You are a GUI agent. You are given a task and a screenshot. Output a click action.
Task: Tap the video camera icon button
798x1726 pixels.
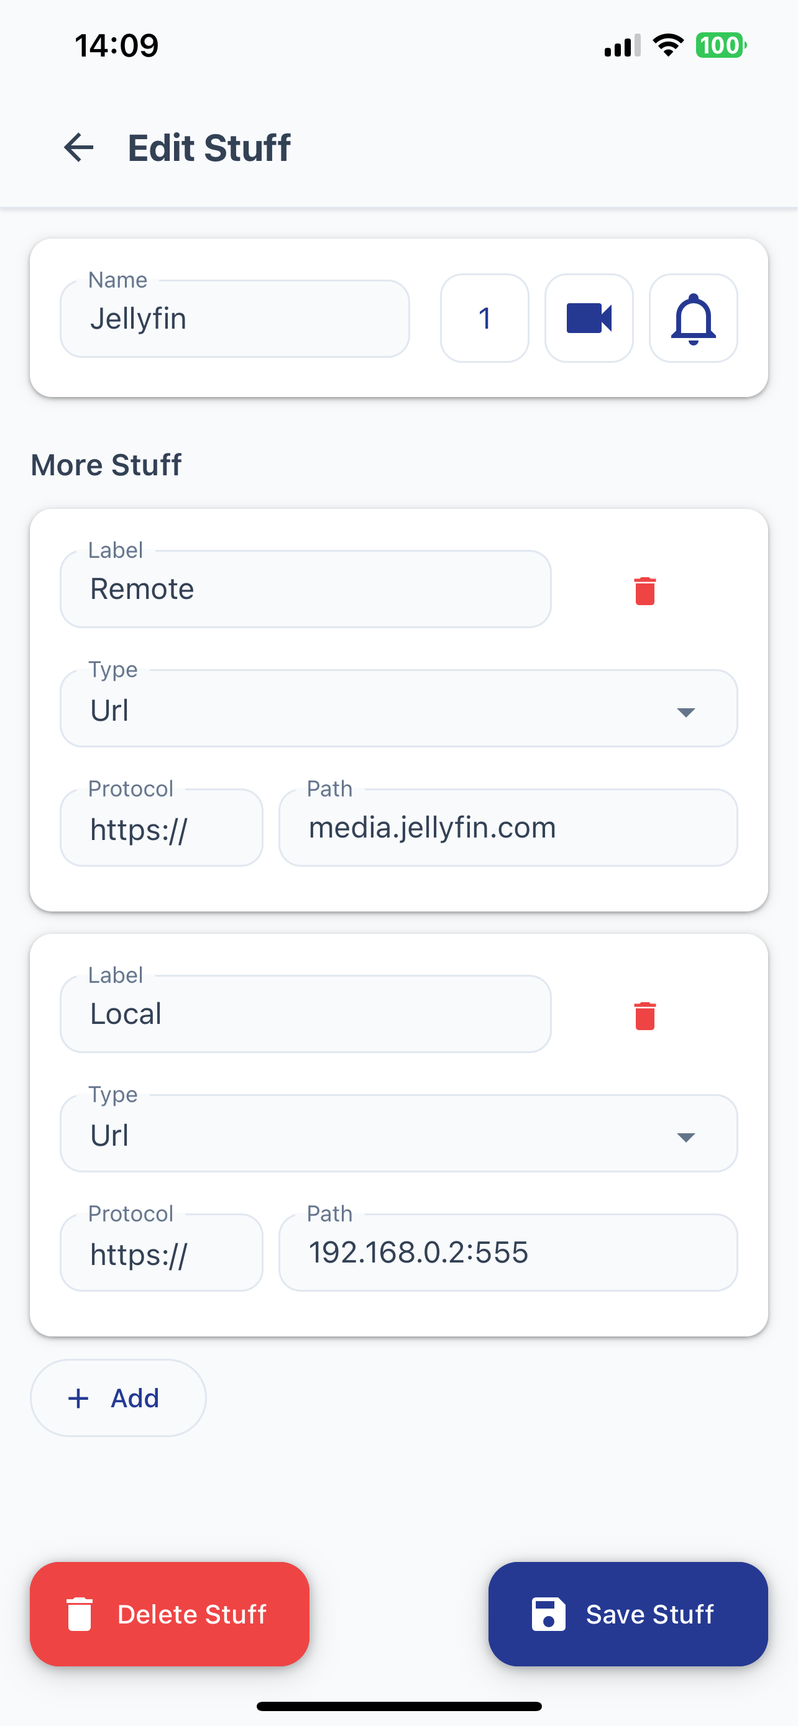coord(589,318)
